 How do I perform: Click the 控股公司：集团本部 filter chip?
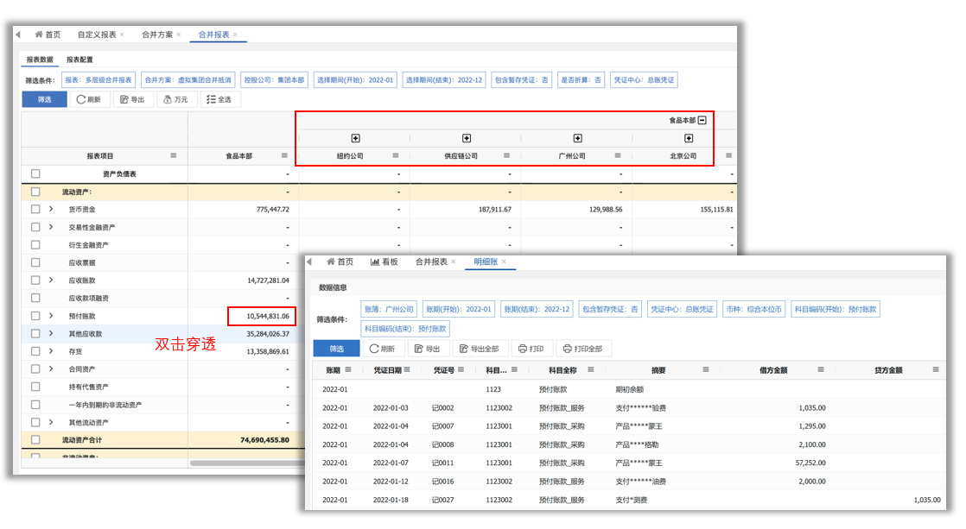pos(274,80)
